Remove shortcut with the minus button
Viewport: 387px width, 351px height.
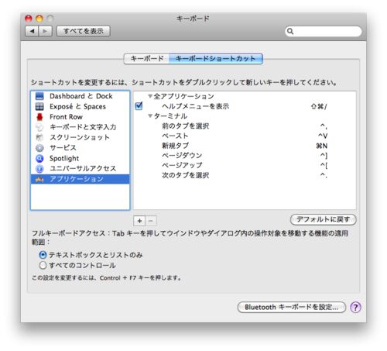[151, 221]
